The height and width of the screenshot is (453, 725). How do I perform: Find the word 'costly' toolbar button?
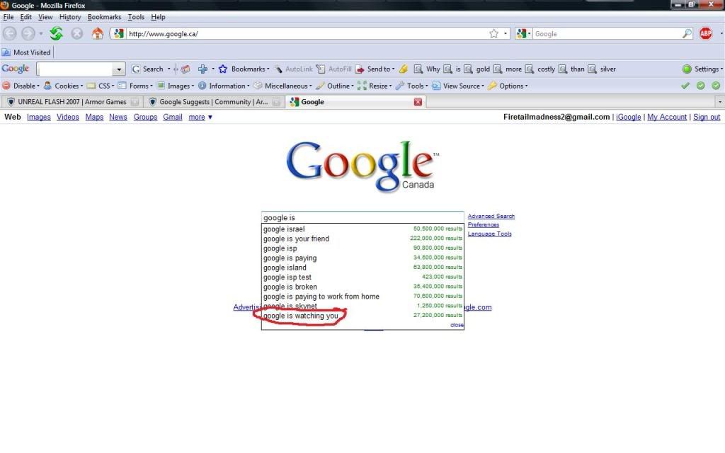540,69
